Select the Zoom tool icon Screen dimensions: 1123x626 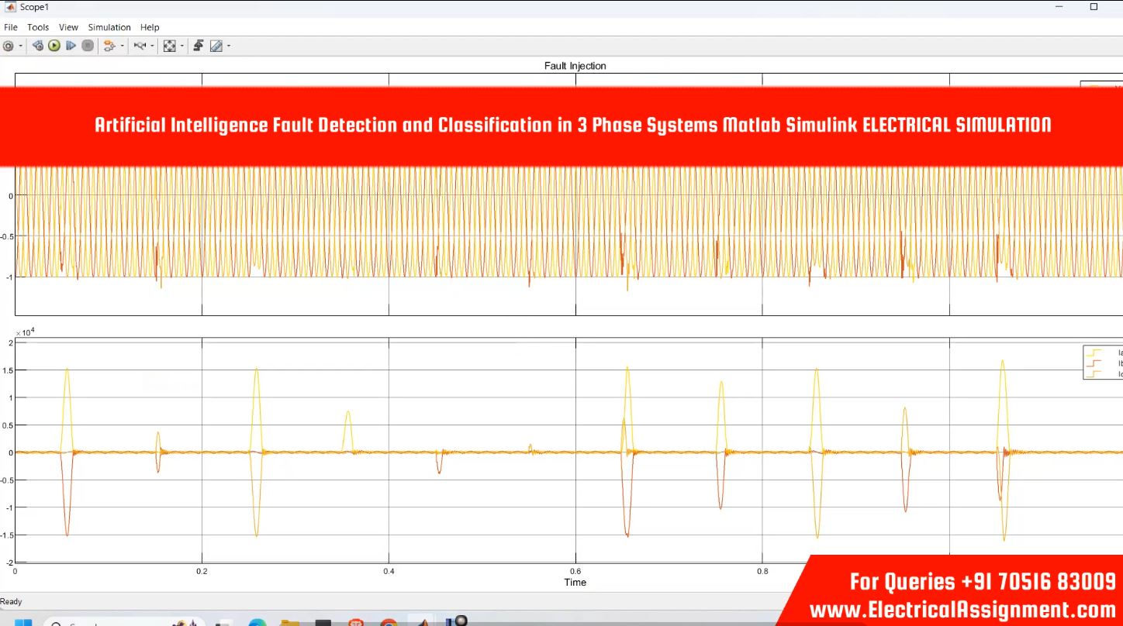click(140, 46)
